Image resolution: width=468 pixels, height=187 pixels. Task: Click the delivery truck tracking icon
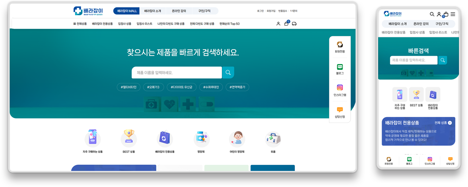click(294, 23)
